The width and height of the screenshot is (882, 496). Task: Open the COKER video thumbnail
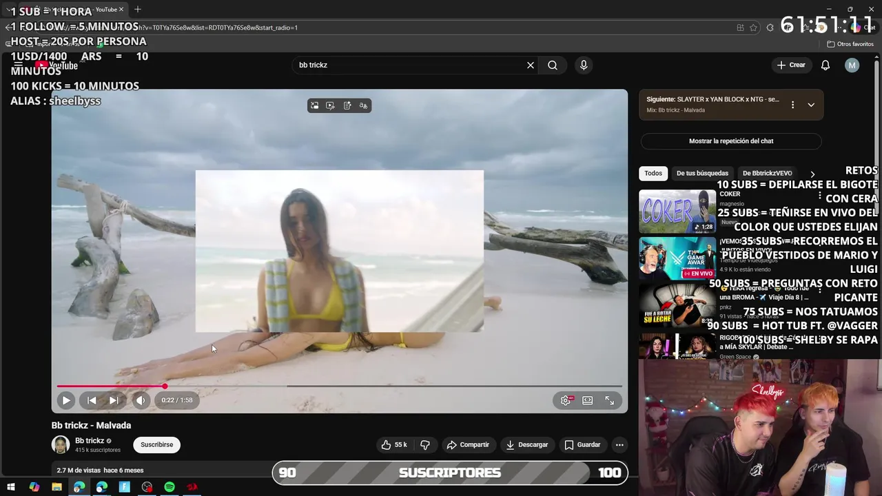click(x=677, y=211)
